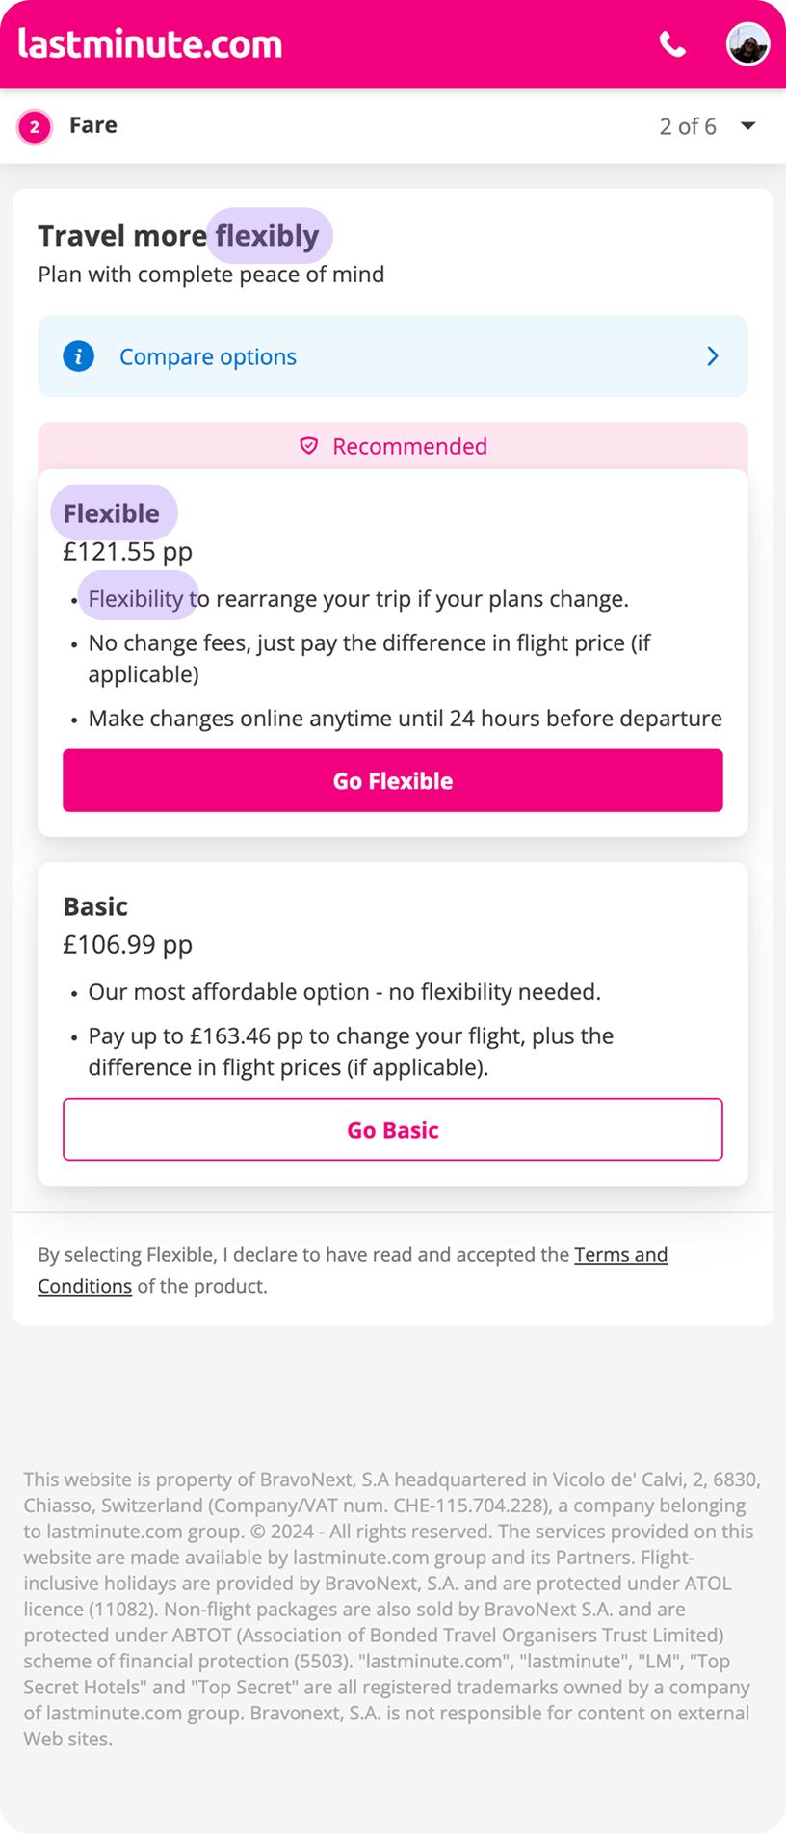Viewport: 786px width, 1834px height.
Task: Click the £121.55 pp price
Action: click(x=128, y=552)
